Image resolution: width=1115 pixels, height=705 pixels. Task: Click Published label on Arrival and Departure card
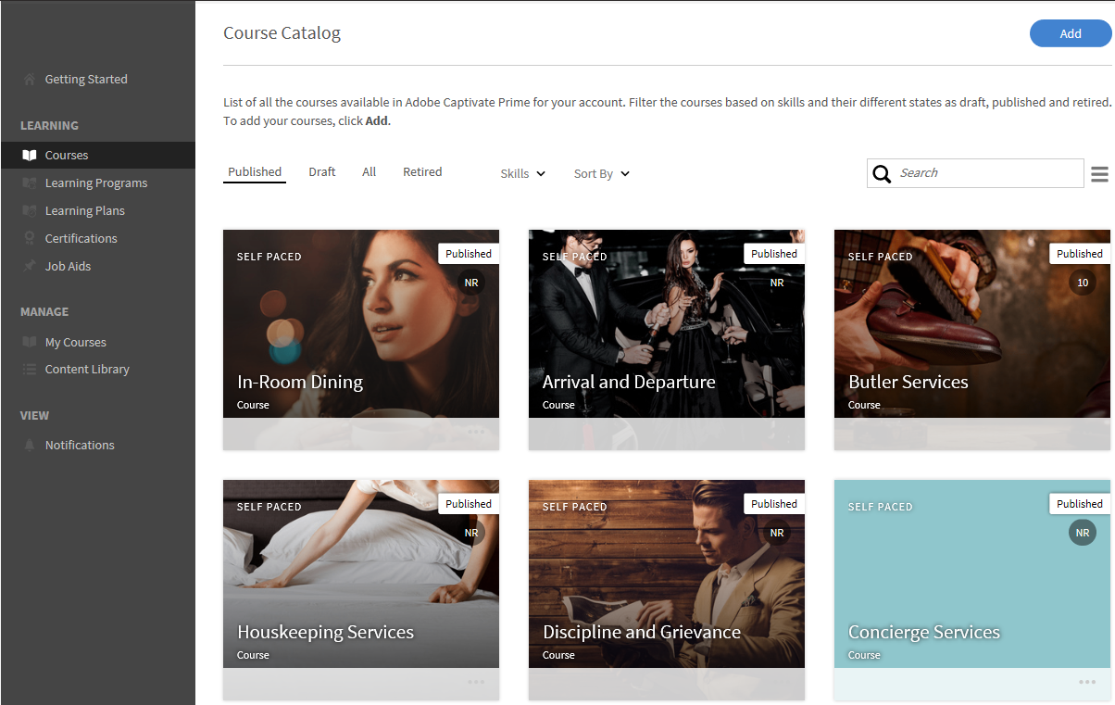pyautogui.click(x=774, y=254)
